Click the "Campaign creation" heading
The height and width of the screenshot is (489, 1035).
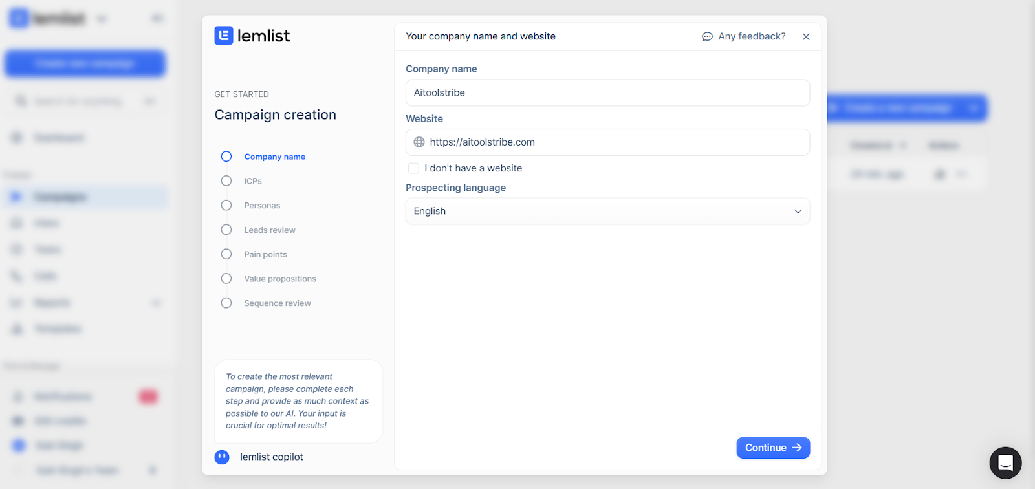tap(276, 115)
